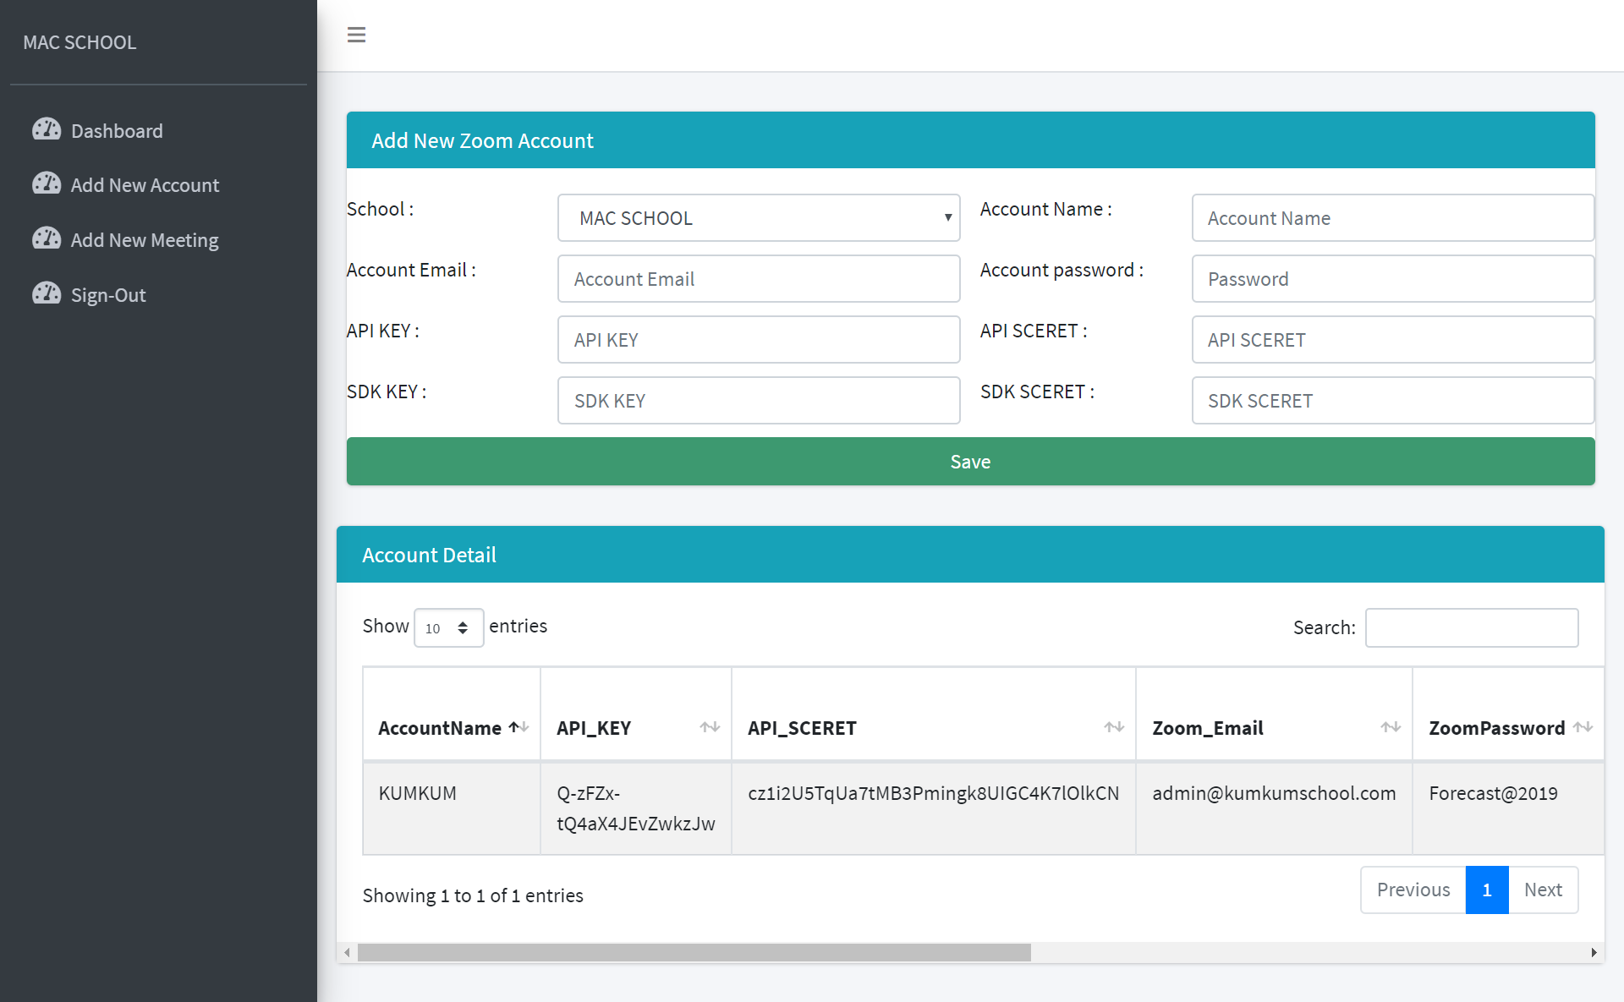Toggle the hamburger sidebar menu icon
This screenshot has width=1624, height=1002.
(356, 35)
